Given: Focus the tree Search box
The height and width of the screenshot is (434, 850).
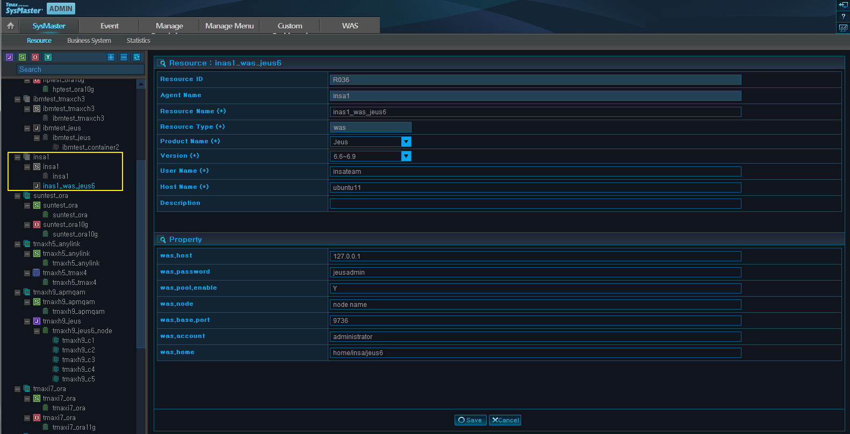Looking at the screenshot, I should pos(81,69).
